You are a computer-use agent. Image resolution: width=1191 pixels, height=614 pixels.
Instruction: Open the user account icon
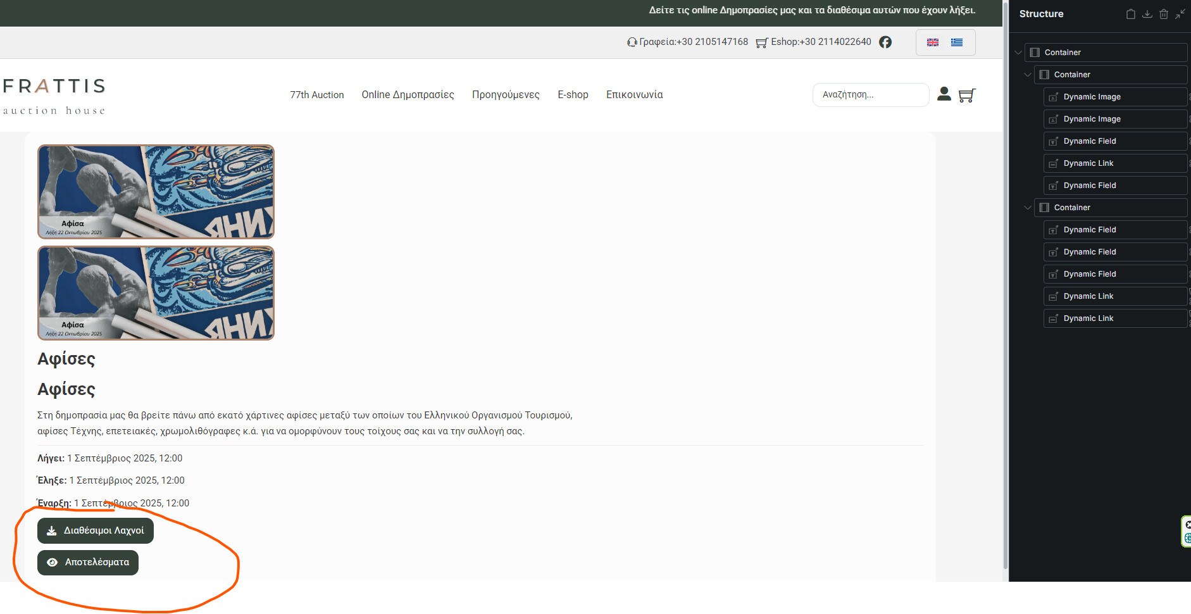[x=944, y=94]
